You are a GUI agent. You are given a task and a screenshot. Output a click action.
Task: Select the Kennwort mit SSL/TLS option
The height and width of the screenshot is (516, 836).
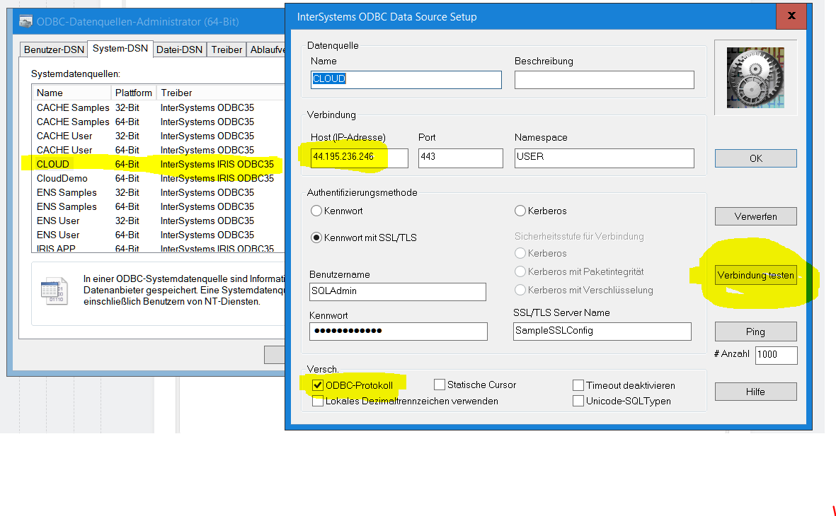[x=316, y=238]
